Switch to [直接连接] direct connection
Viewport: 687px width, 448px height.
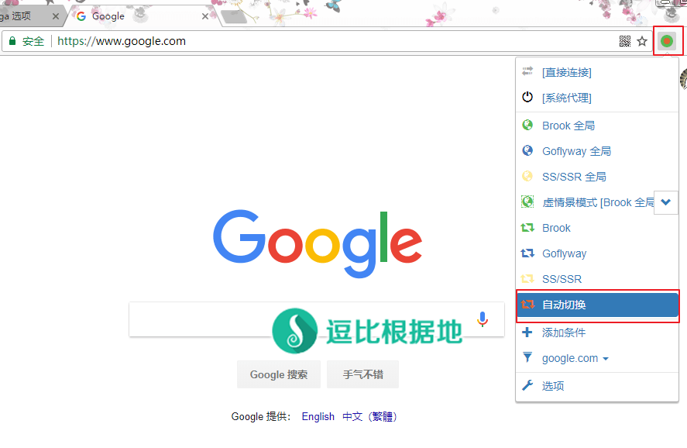click(x=566, y=72)
